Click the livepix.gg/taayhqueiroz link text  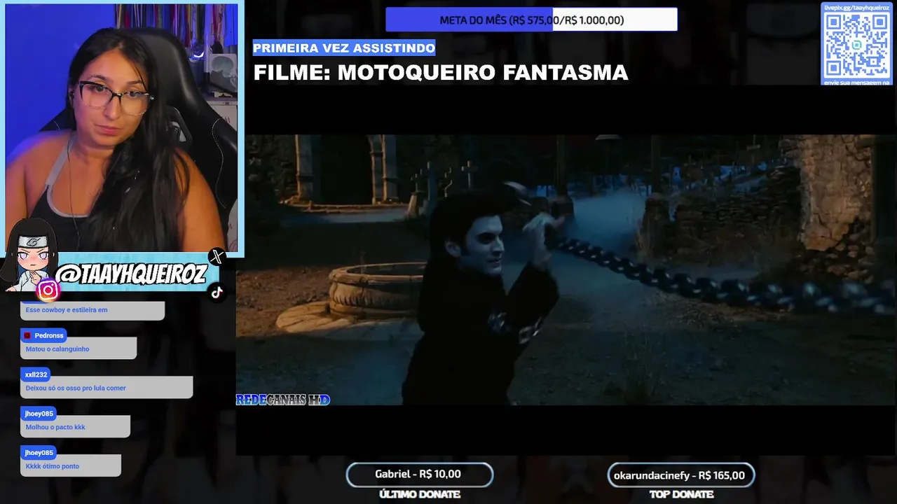click(856, 8)
